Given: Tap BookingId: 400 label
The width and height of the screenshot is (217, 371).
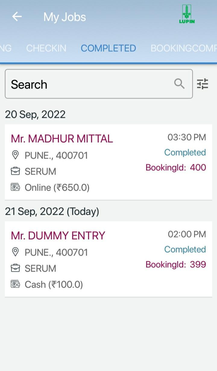Looking at the screenshot, I should click(176, 167).
